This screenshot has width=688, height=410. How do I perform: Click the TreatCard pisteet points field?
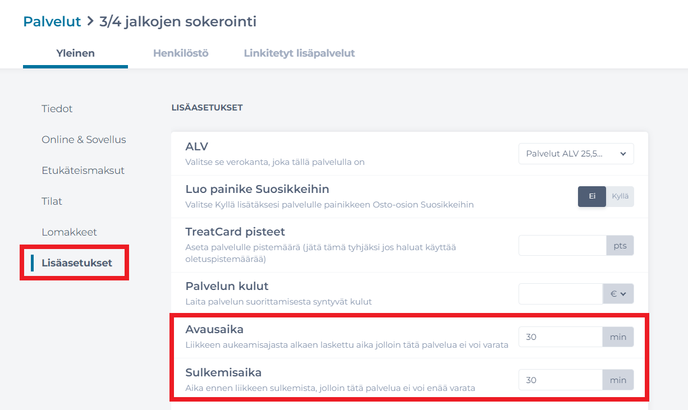click(561, 245)
